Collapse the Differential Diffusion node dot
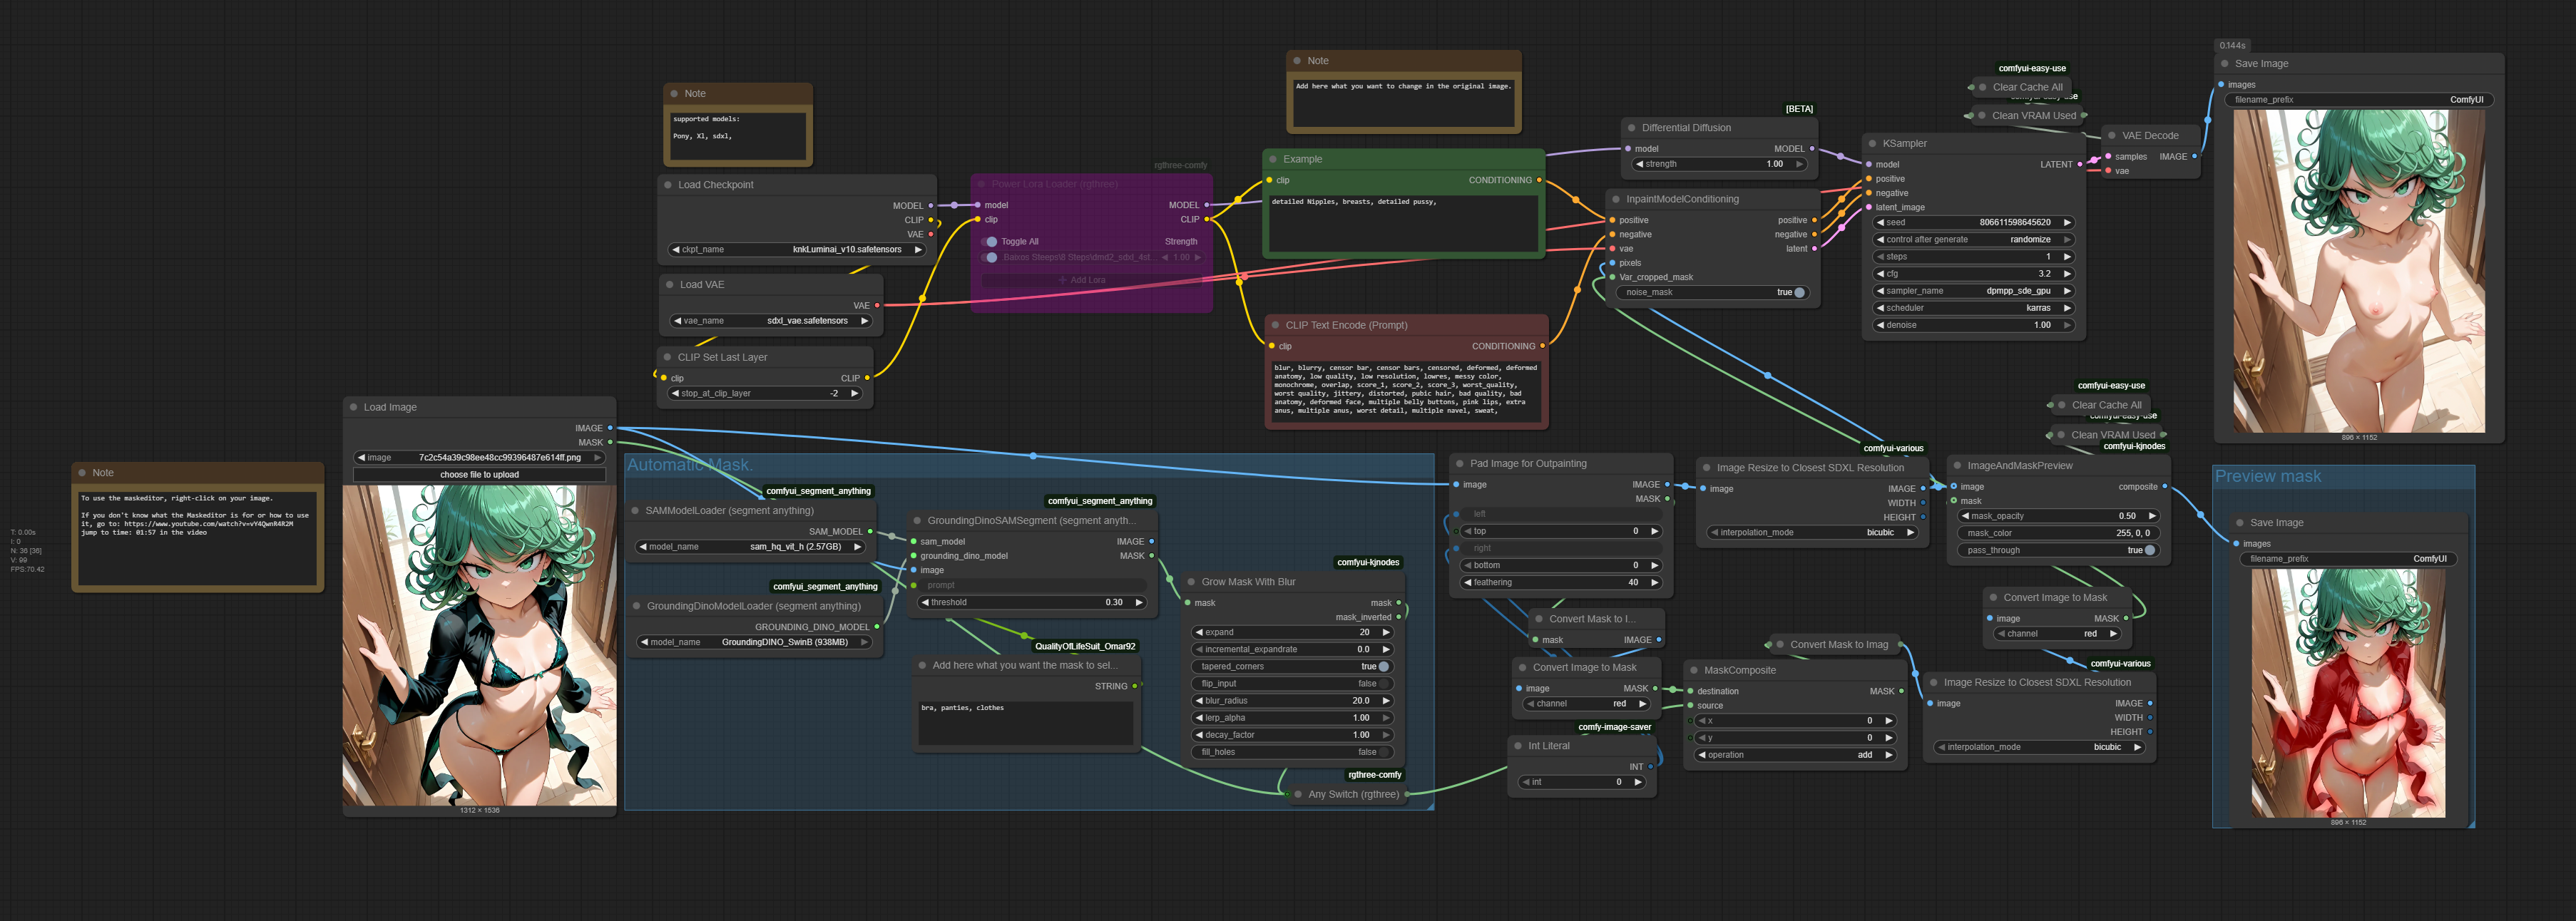The image size is (2576, 921). point(1632,128)
